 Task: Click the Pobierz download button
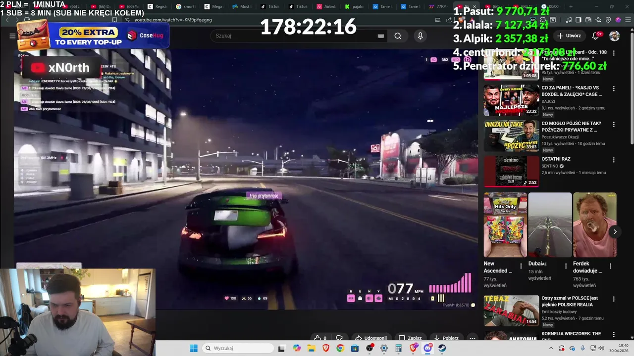tap(446, 338)
